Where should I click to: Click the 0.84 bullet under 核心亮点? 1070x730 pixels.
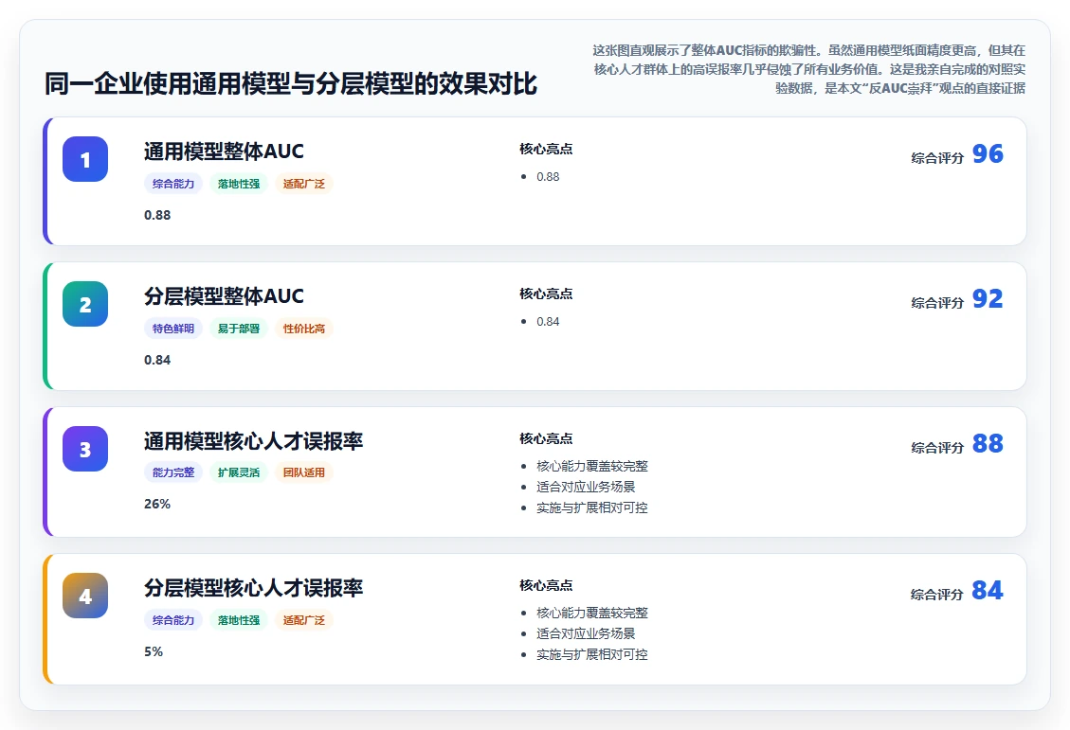(548, 322)
